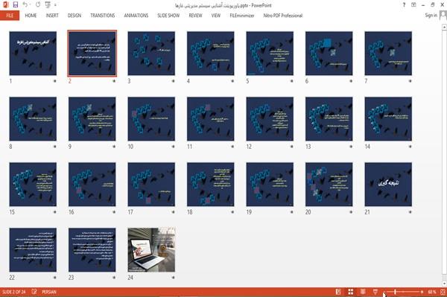This screenshot has height=297, width=447.
Task: Start Slide Show from status bar icon
Action: point(375,292)
